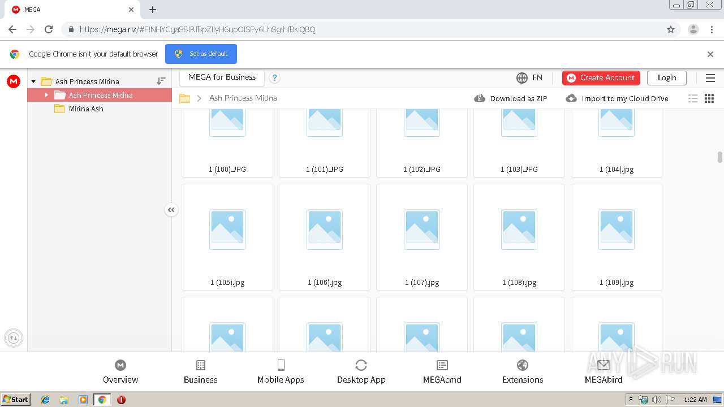Click the Chrome taskbar icon

102,400
